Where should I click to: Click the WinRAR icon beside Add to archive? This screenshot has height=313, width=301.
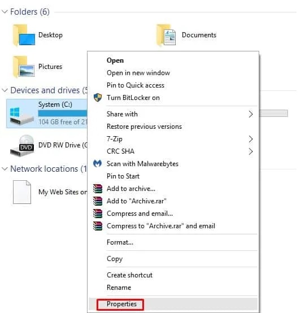(x=98, y=189)
